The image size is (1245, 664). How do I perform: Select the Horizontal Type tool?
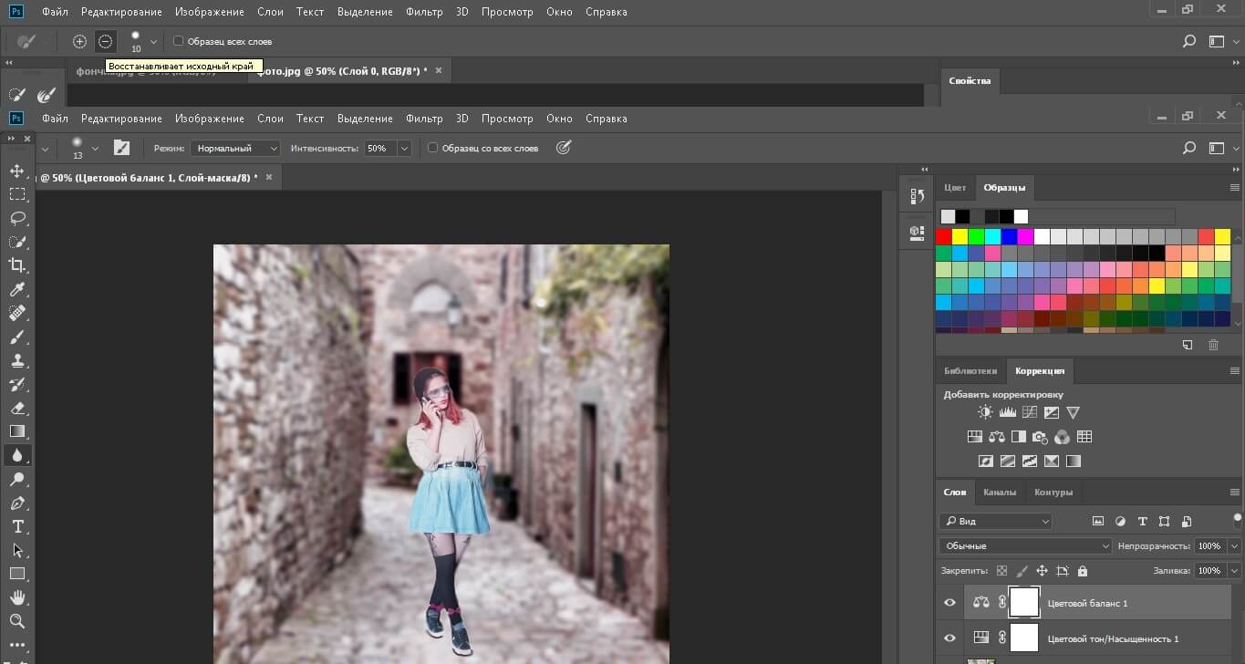(x=17, y=527)
